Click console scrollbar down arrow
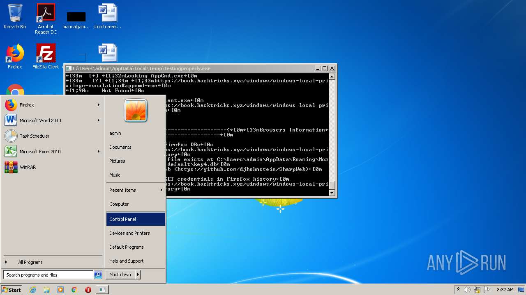This screenshot has width=526, height=295. [x=332, y=193]
